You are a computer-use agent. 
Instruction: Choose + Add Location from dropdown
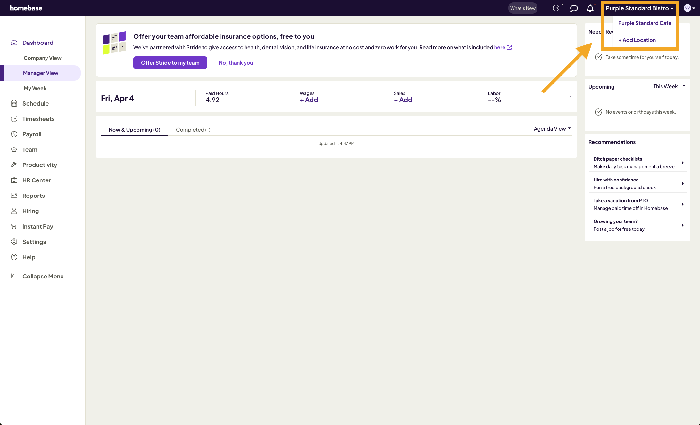coord(637,40)
